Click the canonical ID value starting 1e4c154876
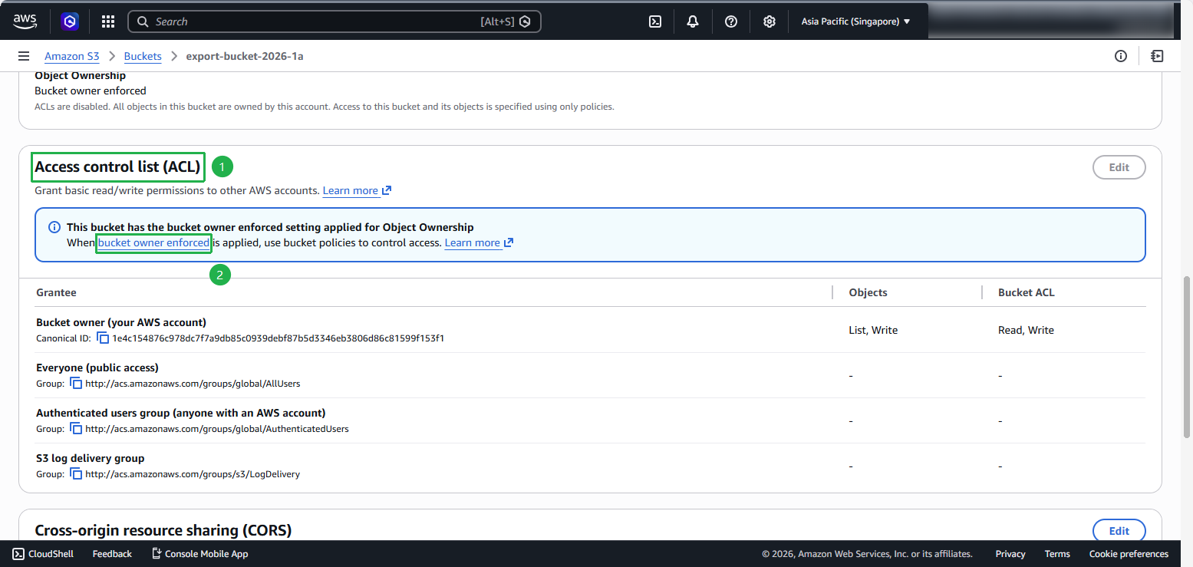This screenshot has height=567, width=1193. (278, 338)
